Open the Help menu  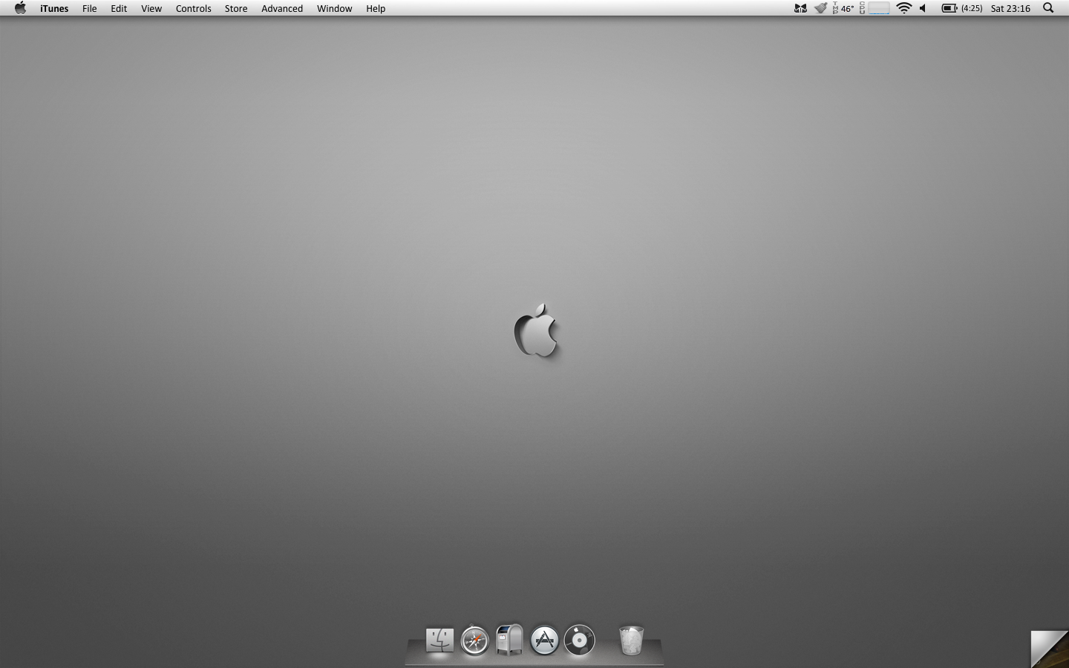(x=376, y=8)
